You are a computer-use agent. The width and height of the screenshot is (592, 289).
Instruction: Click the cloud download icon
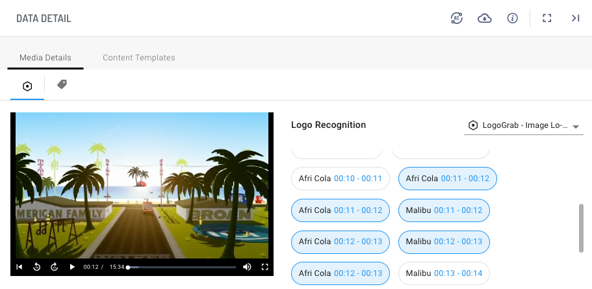(x=484, y=18)
